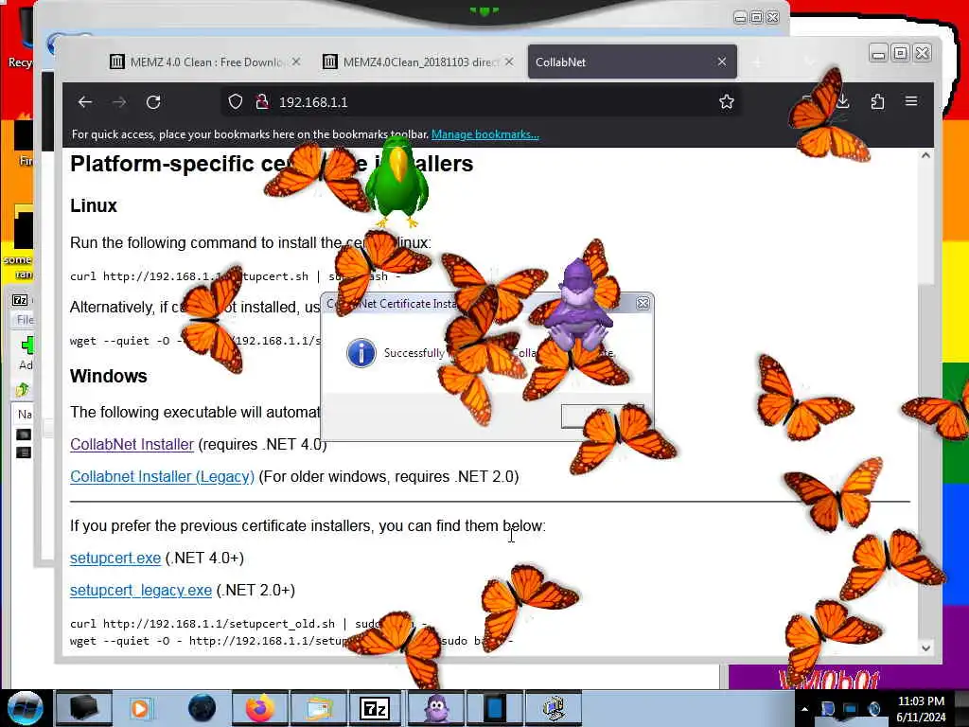Open the Windows Start menu

coord(25,708)
